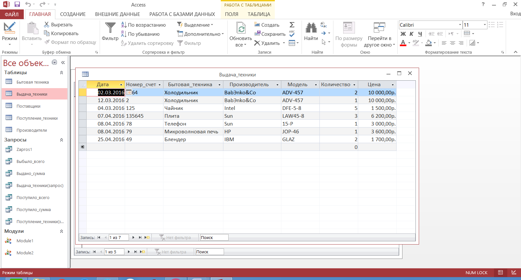Screen dimensions: 521x280
Task: Click the bulleted list icon
Action: tap(492, 25)
